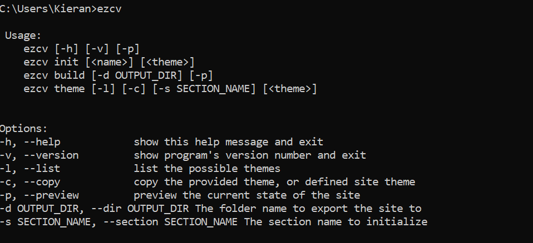Click the '-v, --version' option flag
This screenshot has width=533, height=243.
39,155
